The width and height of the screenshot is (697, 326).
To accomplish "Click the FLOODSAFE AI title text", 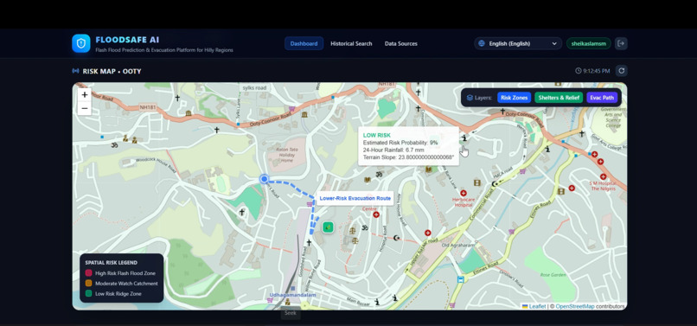I will 127,40.
